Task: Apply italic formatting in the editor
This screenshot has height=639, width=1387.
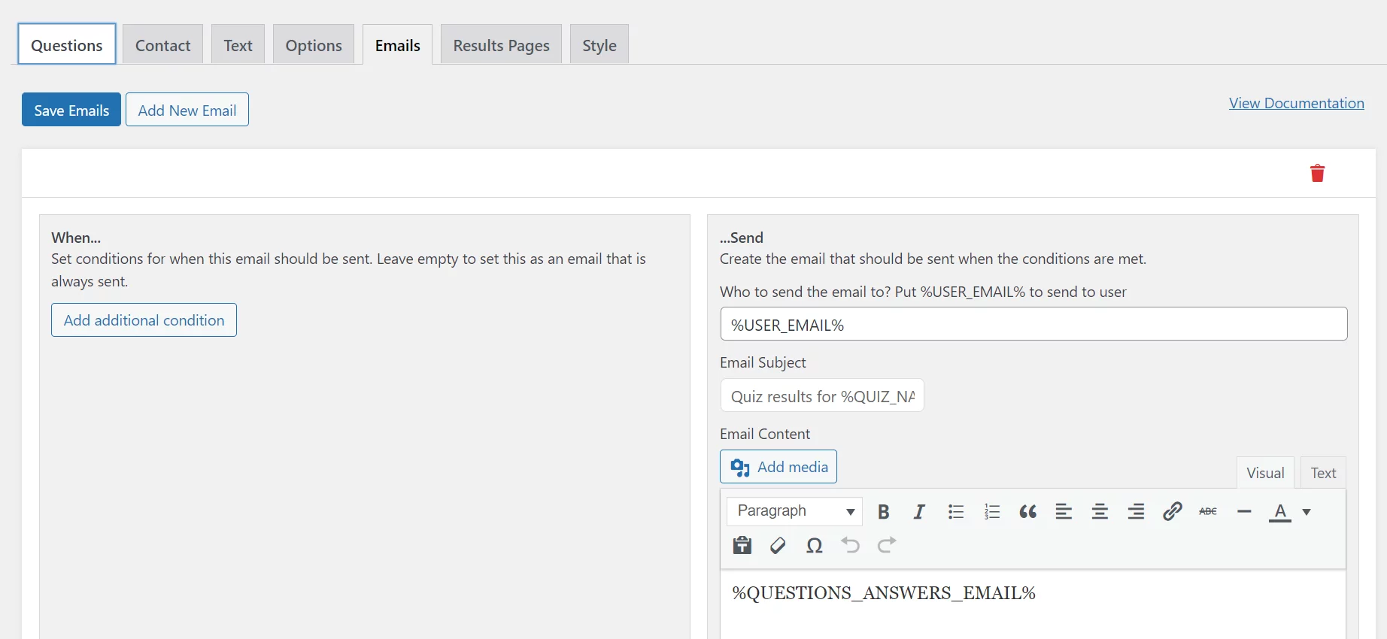Action: [x=918, y=512]
